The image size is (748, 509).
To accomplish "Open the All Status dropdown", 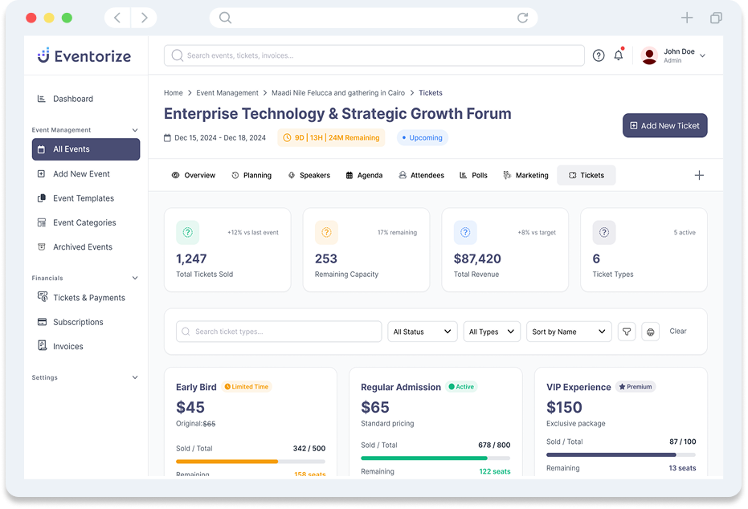I will click(423, 332).
